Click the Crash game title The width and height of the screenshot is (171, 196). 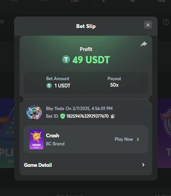click(53, 135)
